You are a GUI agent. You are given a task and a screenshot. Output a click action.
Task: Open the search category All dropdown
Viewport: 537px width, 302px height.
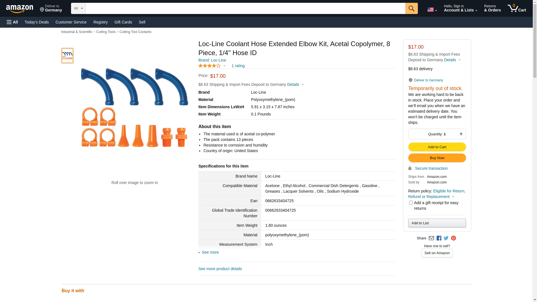pos(78,8)
